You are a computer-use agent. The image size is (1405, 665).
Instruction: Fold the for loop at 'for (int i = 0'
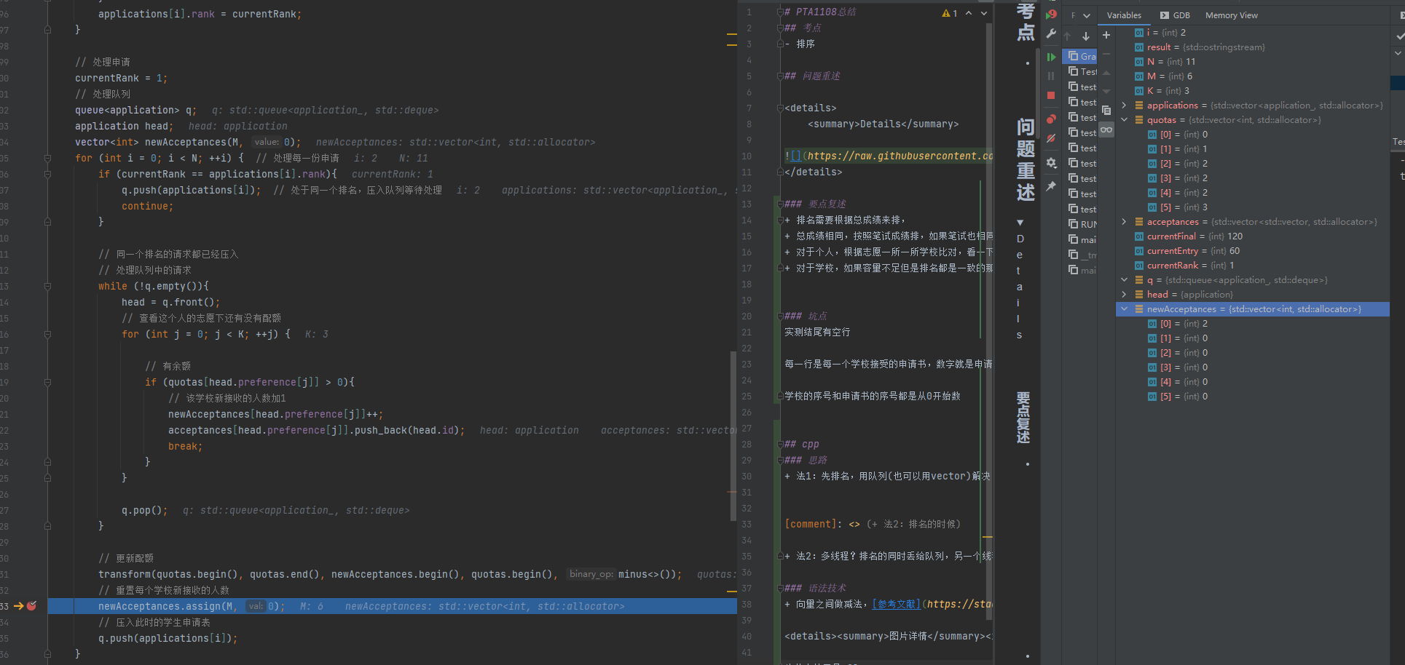point(47,158)
